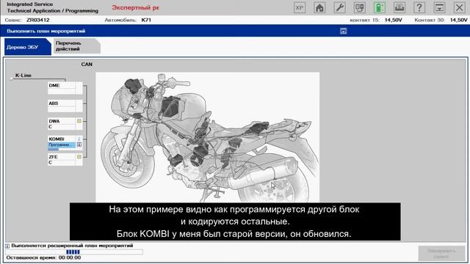Screen dimensions: 470x264
Task: Click Контакт 15 voltage value
Action: tap(394, 20)
